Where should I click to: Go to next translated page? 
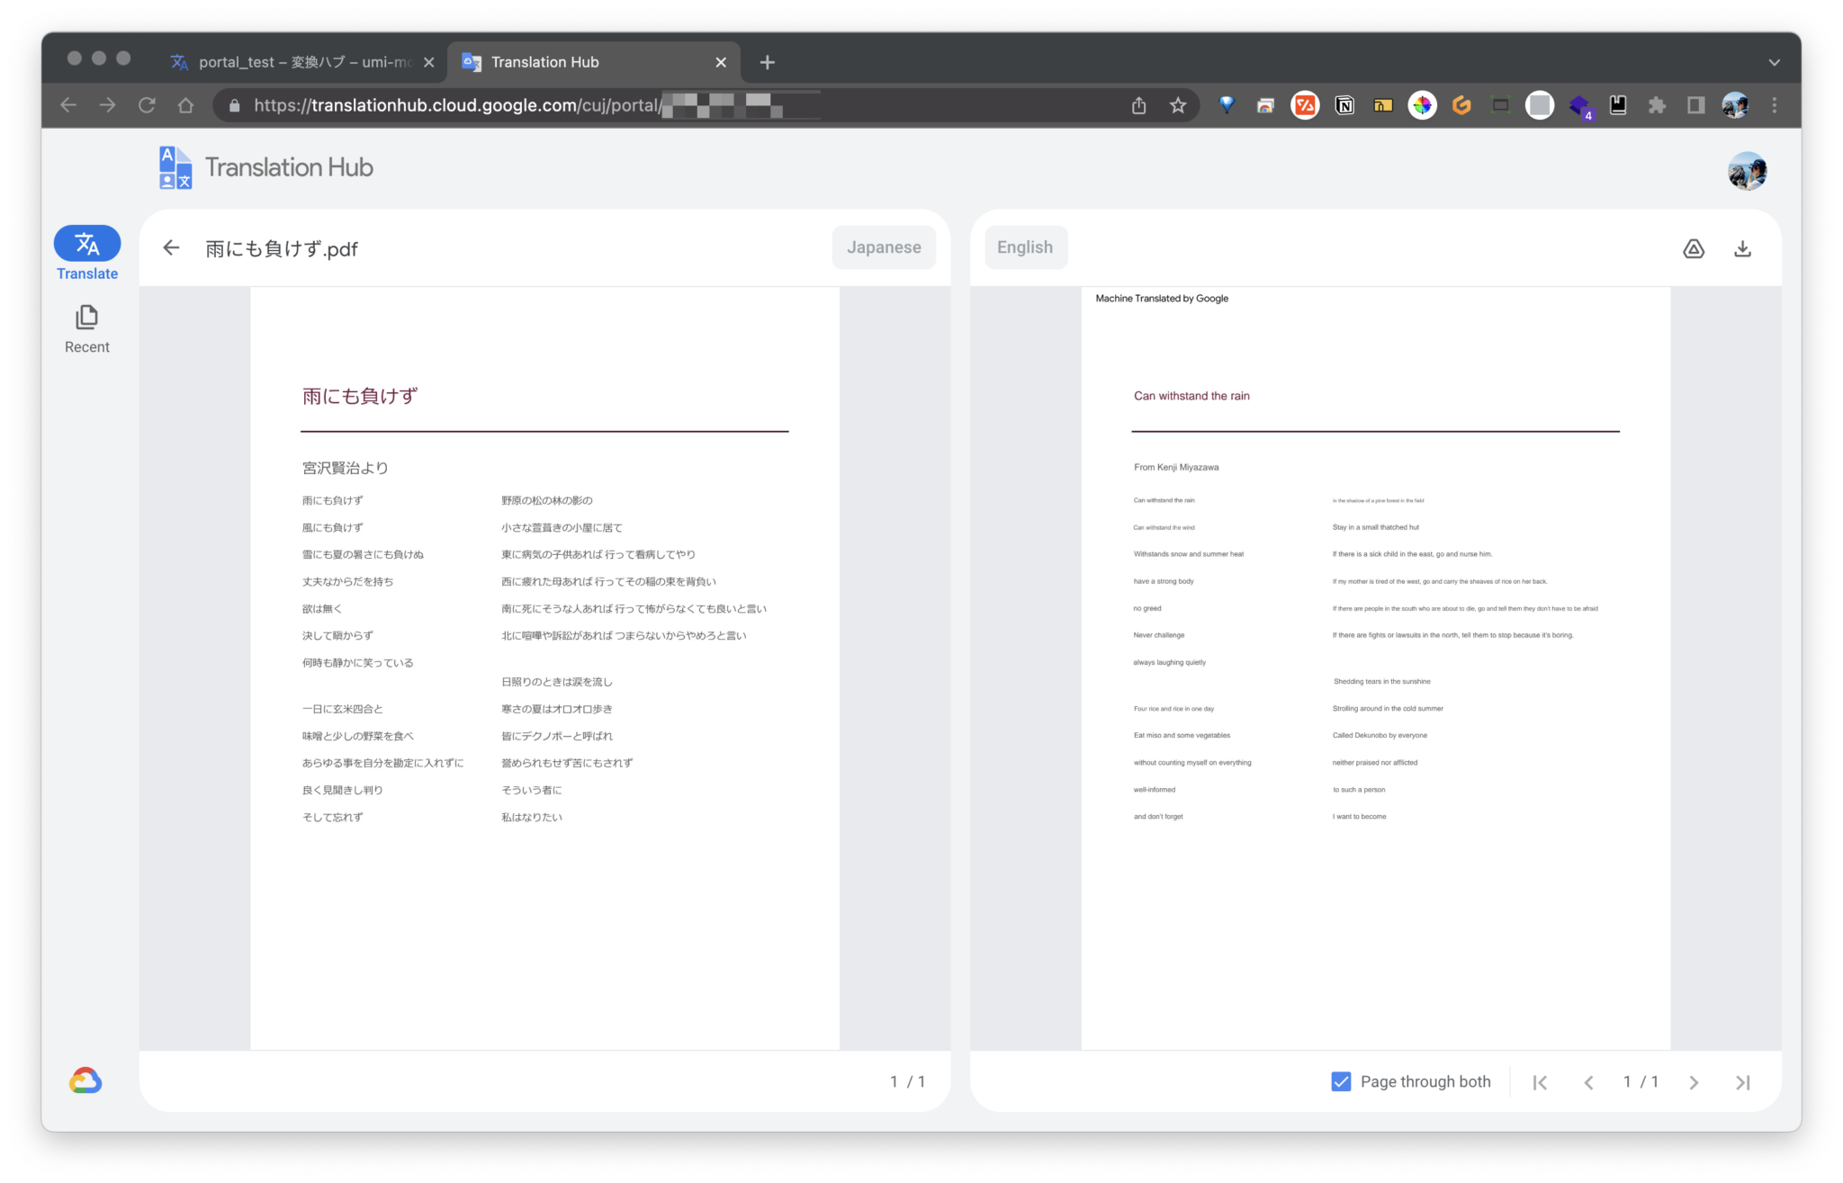[1694, 1082]
